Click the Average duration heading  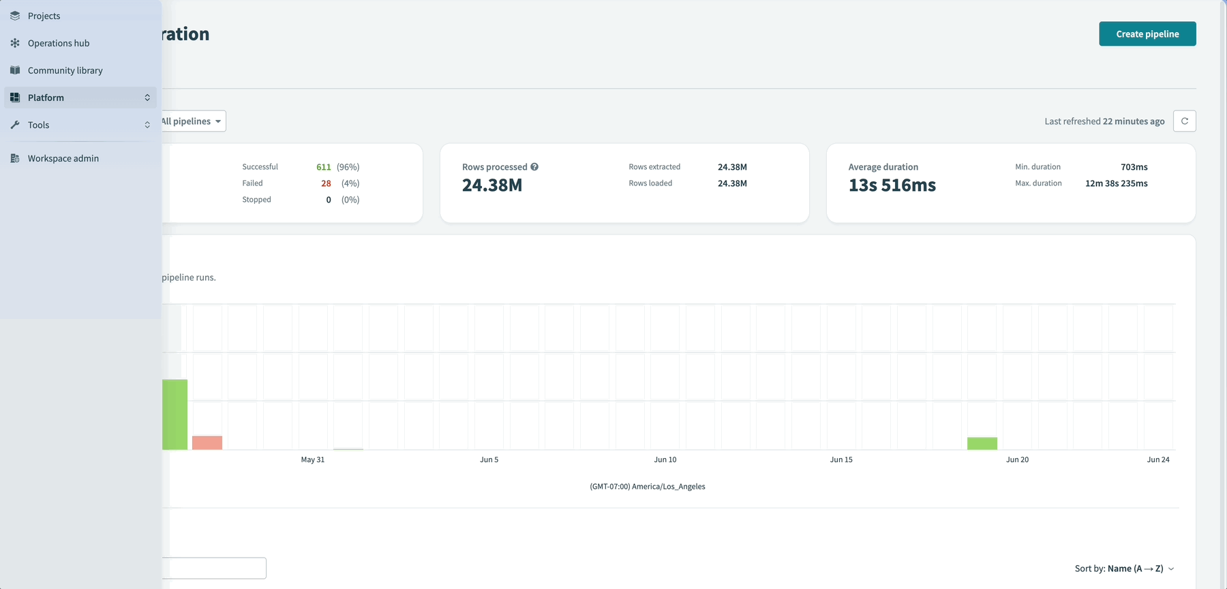coord(883,167)
